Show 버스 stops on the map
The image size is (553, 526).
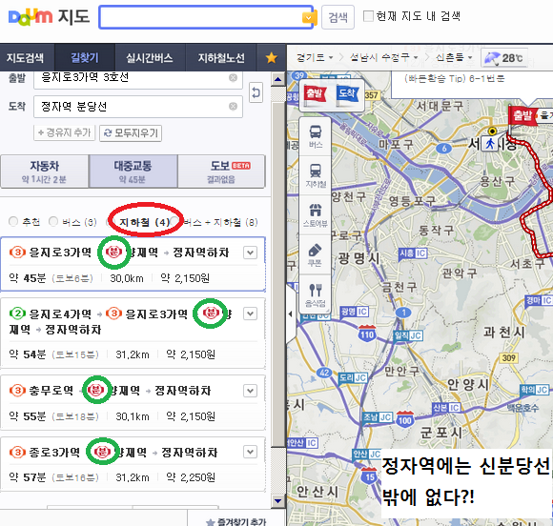316,137
